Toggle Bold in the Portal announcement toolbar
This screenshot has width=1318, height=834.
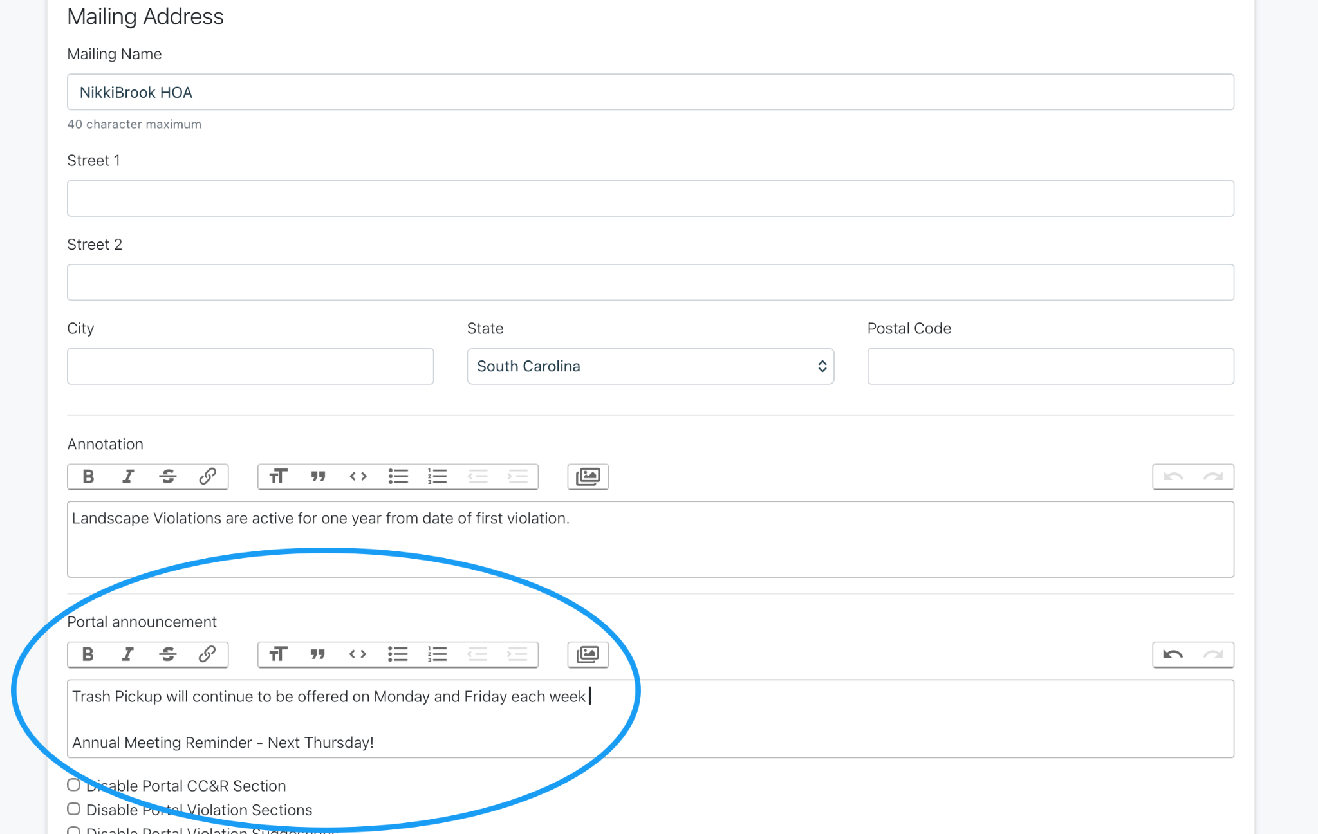(88, 654)
